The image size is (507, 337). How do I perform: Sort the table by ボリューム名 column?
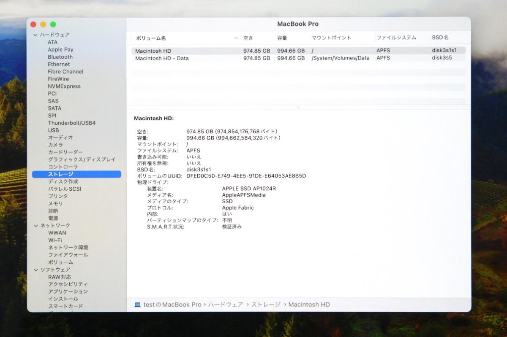coord(151,38)
